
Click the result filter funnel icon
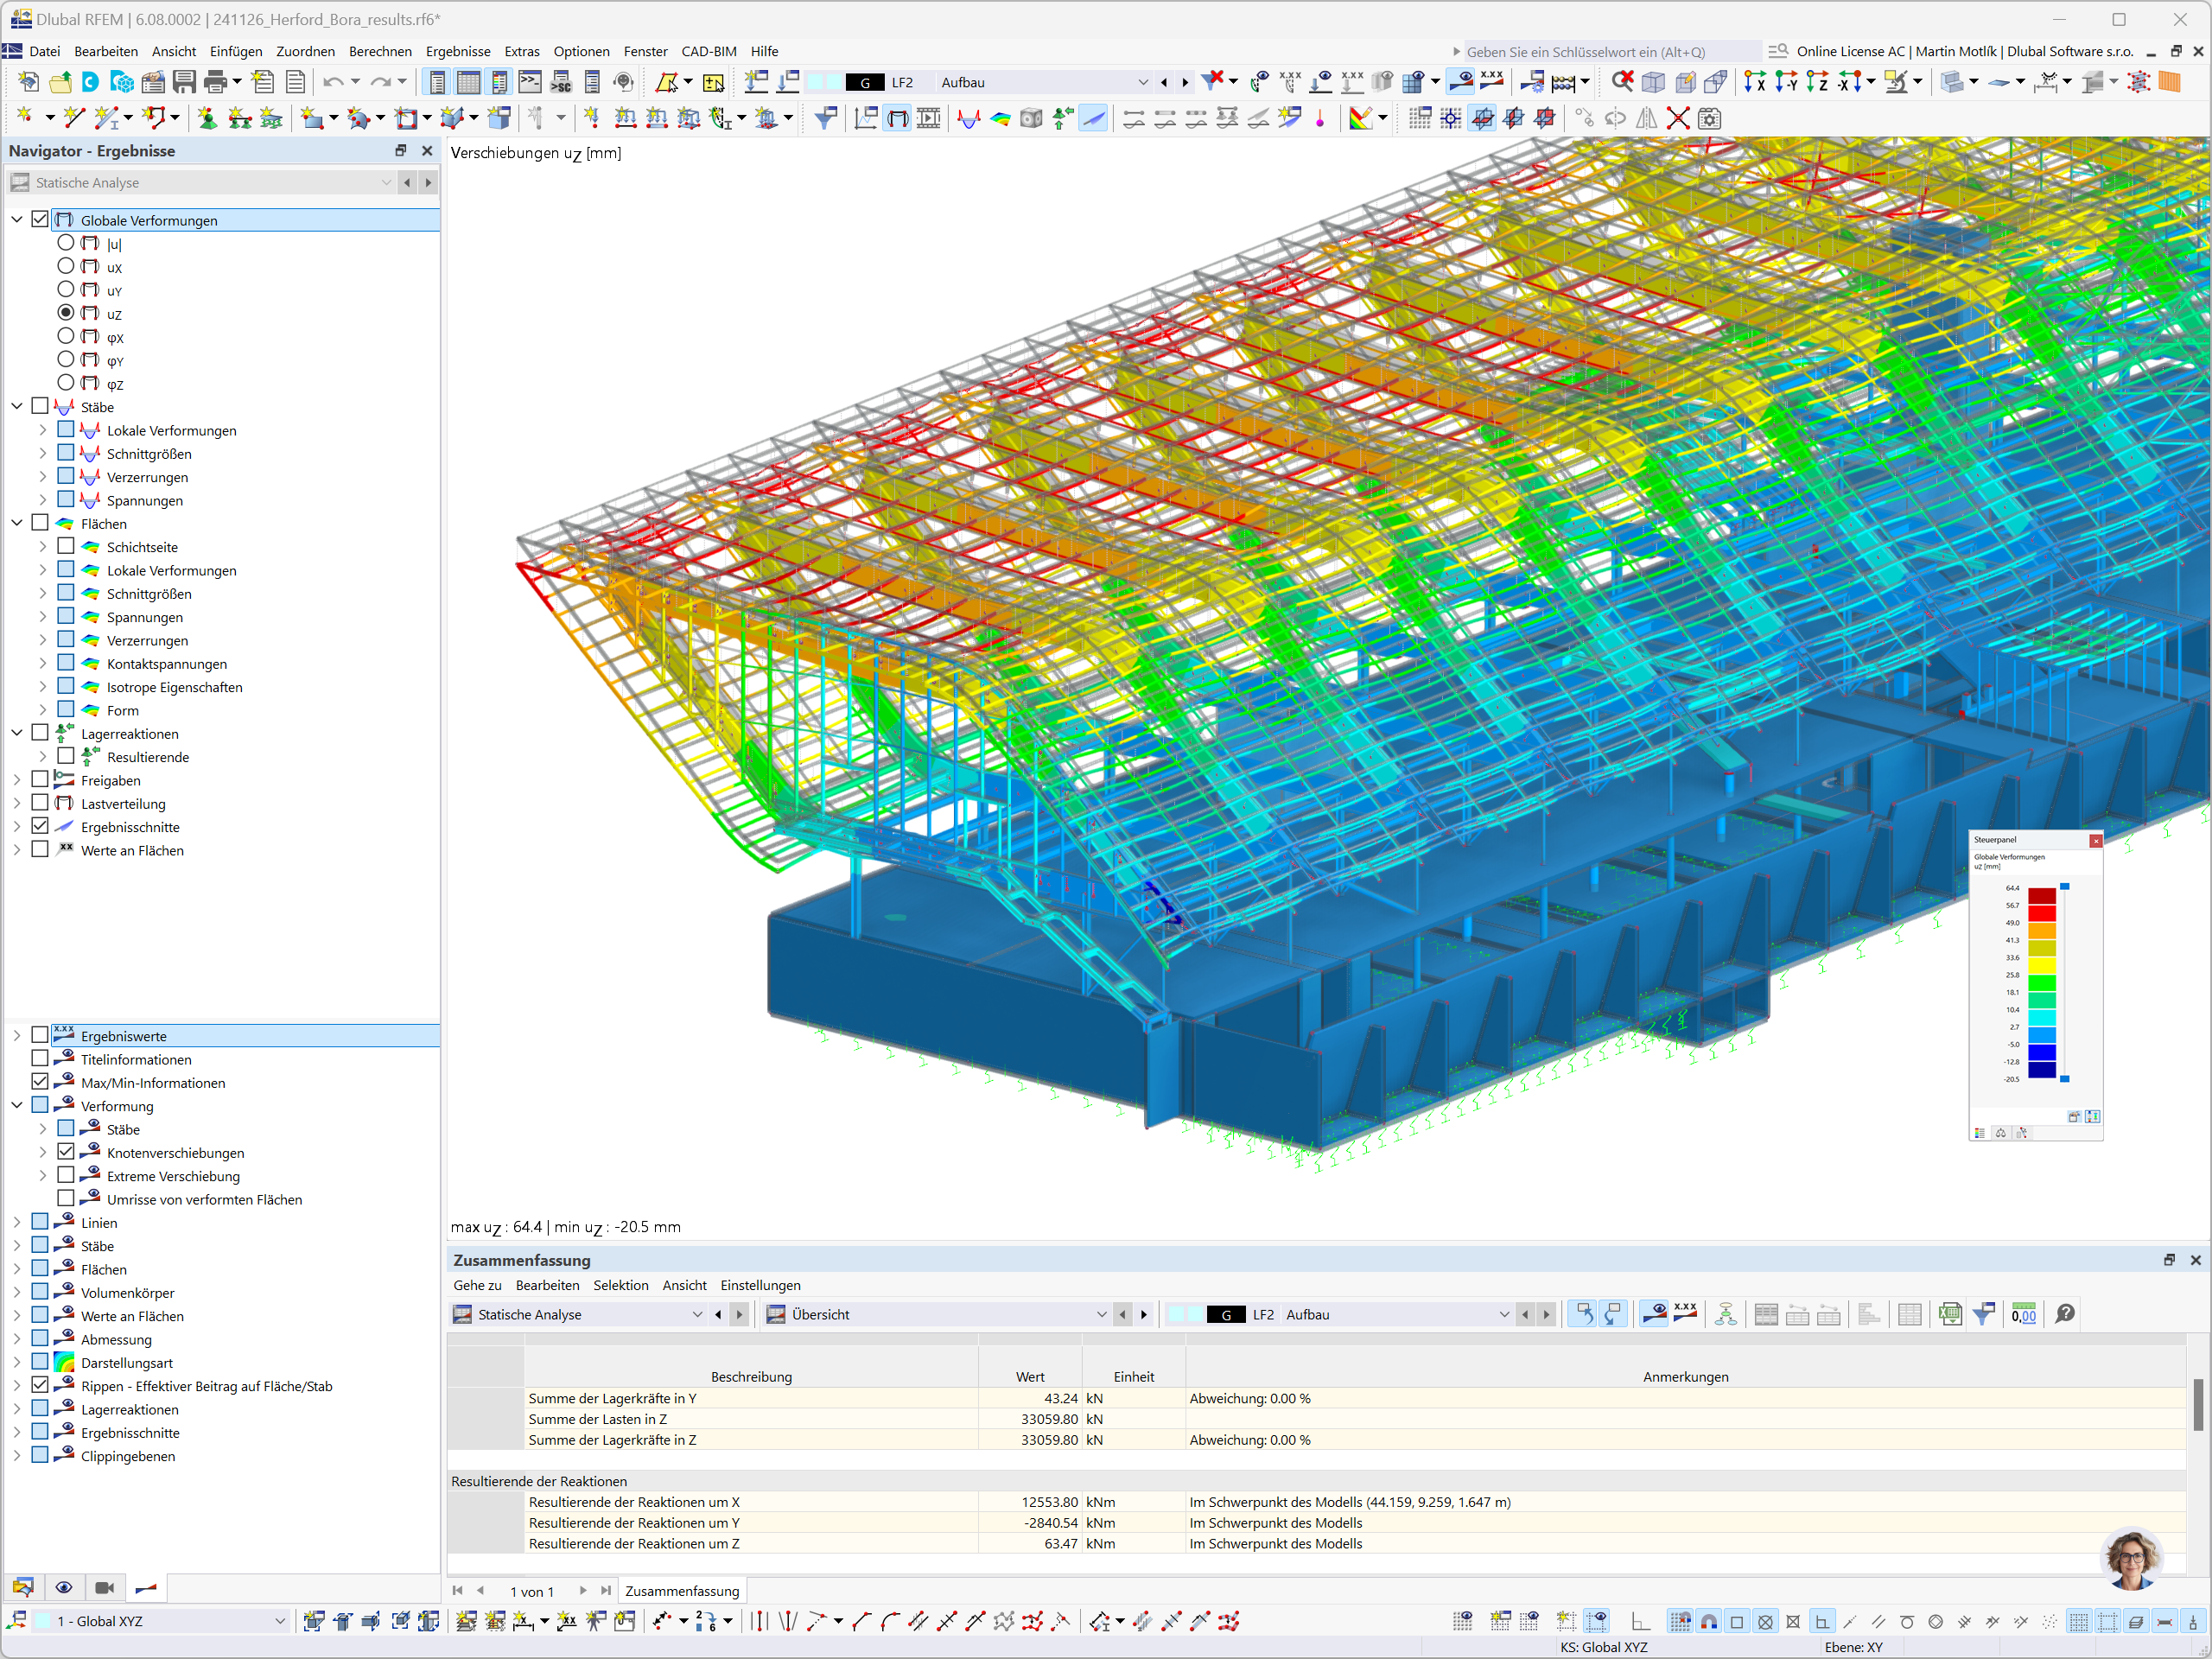point(826,120)
